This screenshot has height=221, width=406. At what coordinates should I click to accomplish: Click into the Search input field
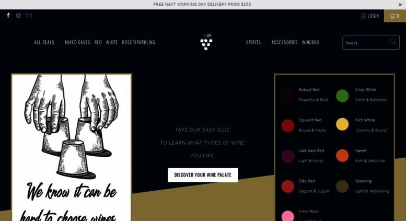(x=371, y=43)
